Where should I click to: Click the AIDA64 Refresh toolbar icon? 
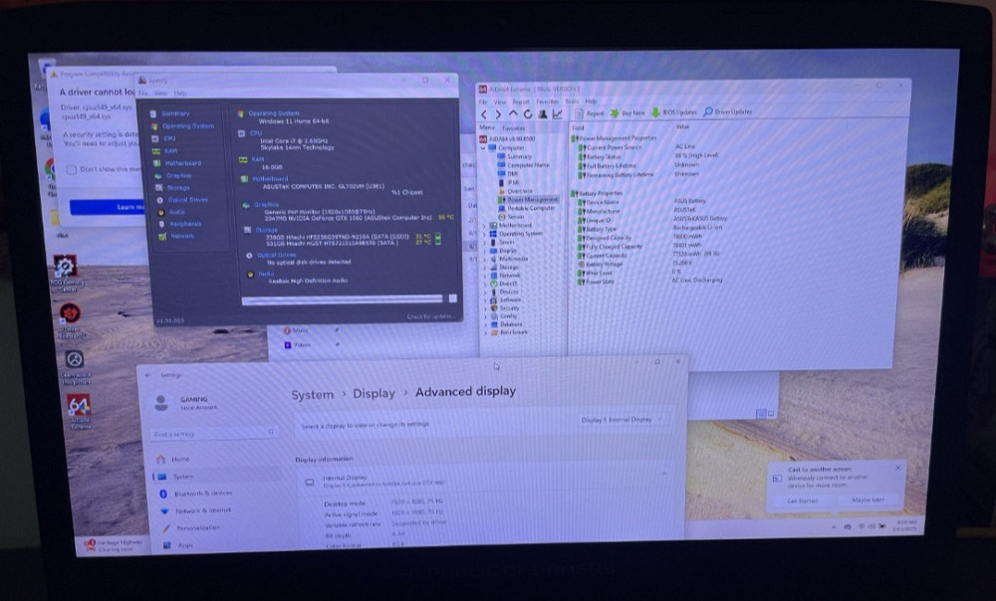point(528,113)
